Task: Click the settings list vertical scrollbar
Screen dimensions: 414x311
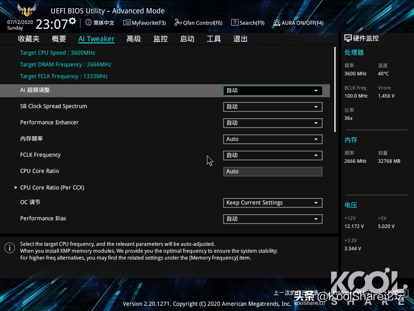Action: pyautogui.click(x=335, y=89)
